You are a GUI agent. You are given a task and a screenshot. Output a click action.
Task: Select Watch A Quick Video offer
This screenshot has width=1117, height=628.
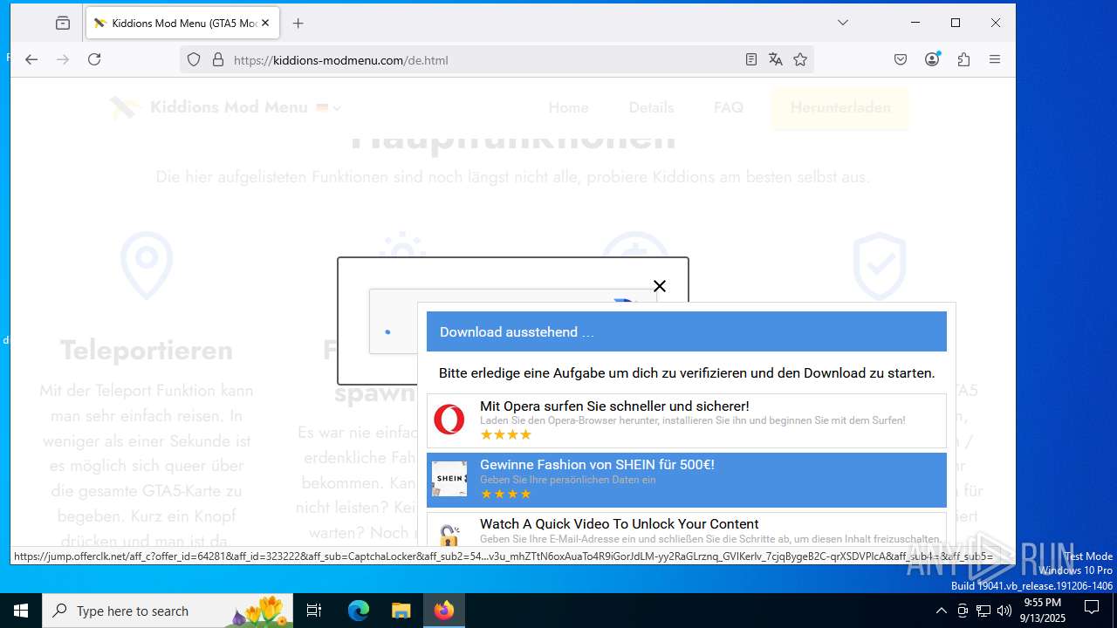687,530
